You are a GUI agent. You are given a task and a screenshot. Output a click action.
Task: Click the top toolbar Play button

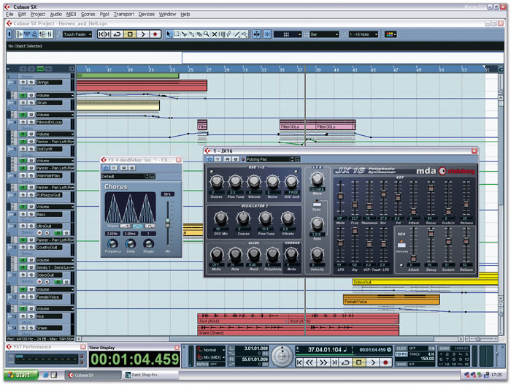tap(143, 34)
